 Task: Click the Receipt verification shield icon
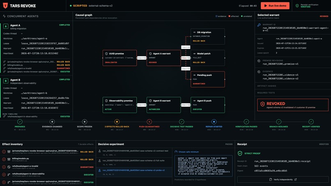(297, 6)
